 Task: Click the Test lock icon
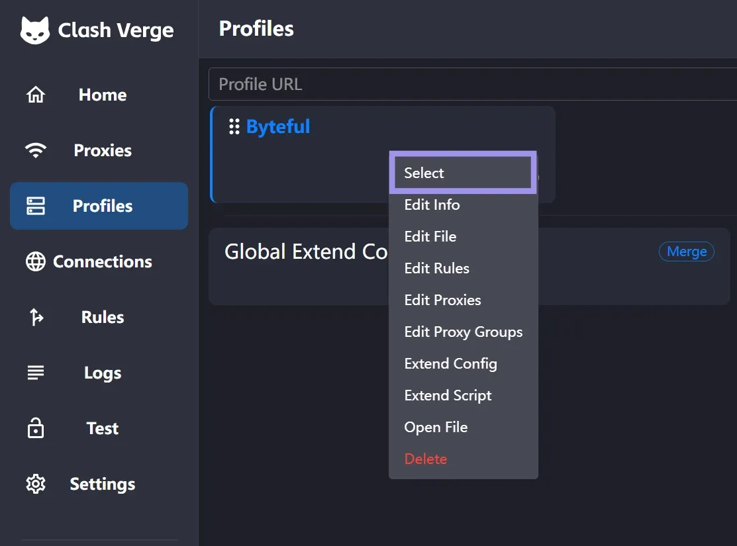[36, 428]
